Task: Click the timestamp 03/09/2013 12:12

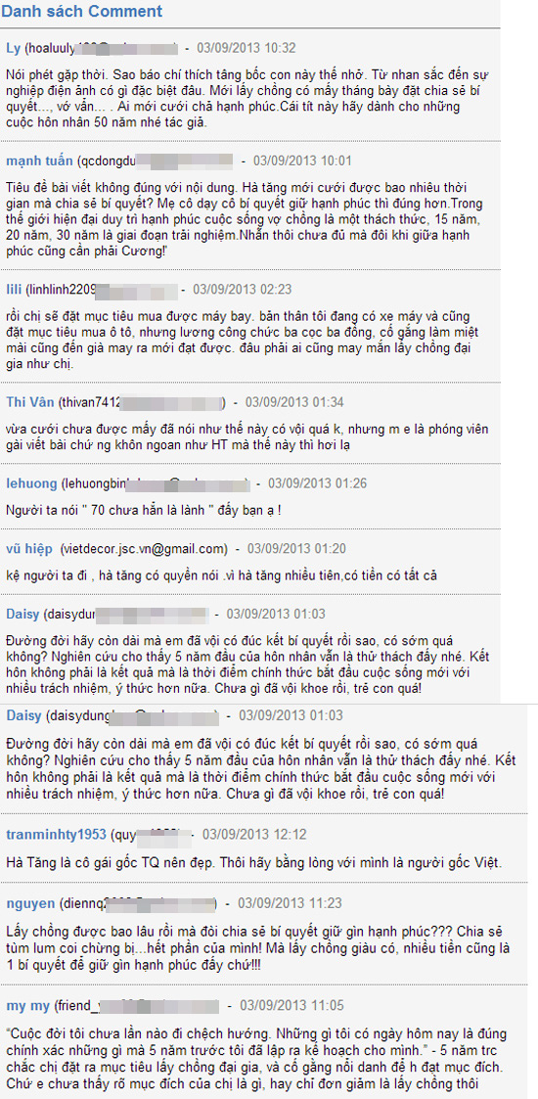Action: tap(254, 835)
